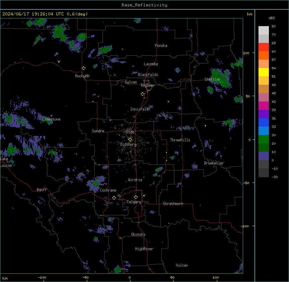The height and width of the screenshot is (282, 289).
Task: Click km unit label at top right
Action: coord(249,14)
